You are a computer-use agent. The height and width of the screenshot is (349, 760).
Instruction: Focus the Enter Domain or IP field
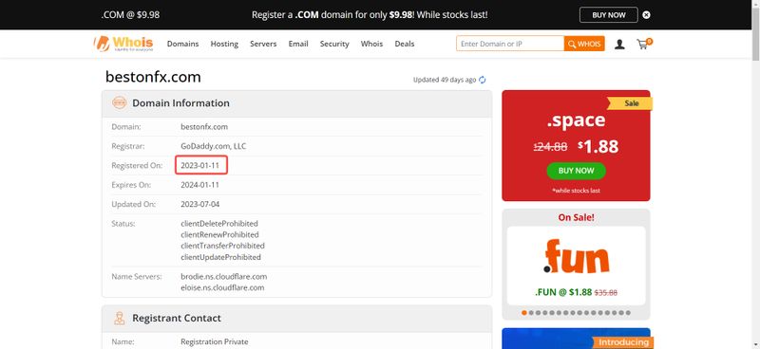pyautogui.click(x=510, y=44)
